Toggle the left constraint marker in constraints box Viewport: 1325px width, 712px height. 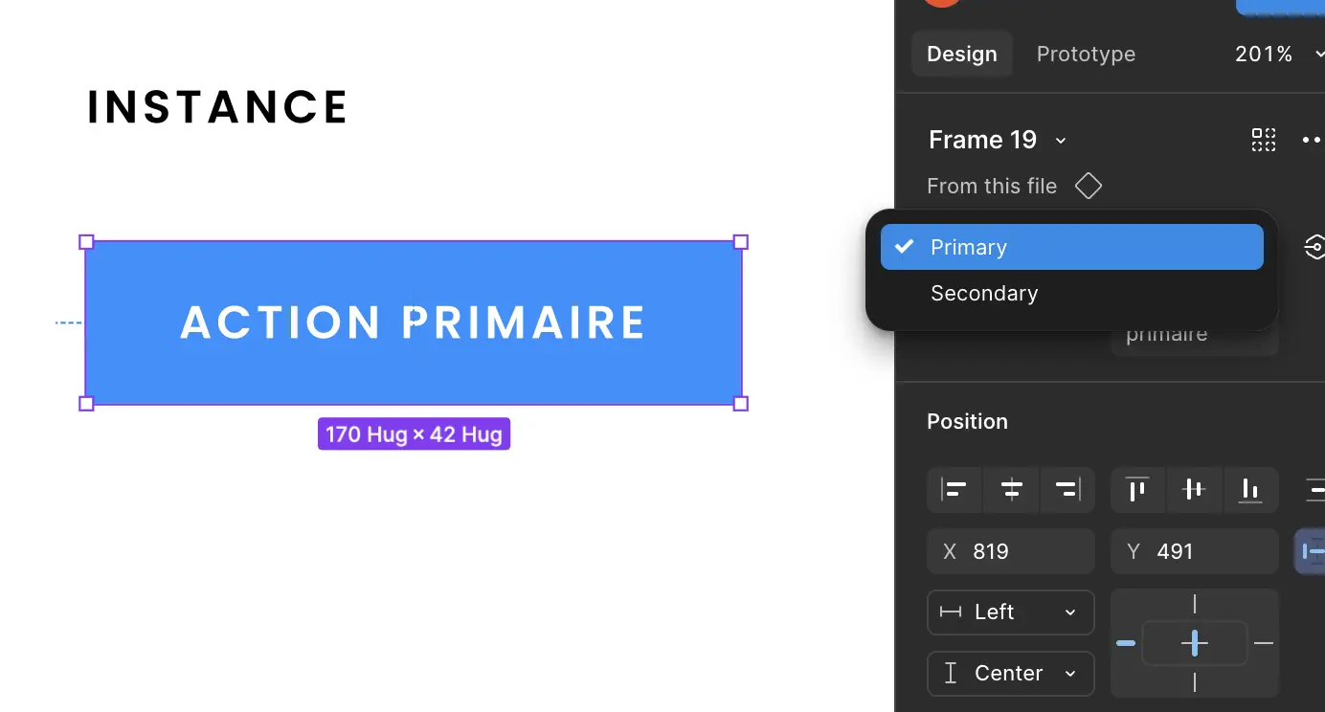point(1126,643)
